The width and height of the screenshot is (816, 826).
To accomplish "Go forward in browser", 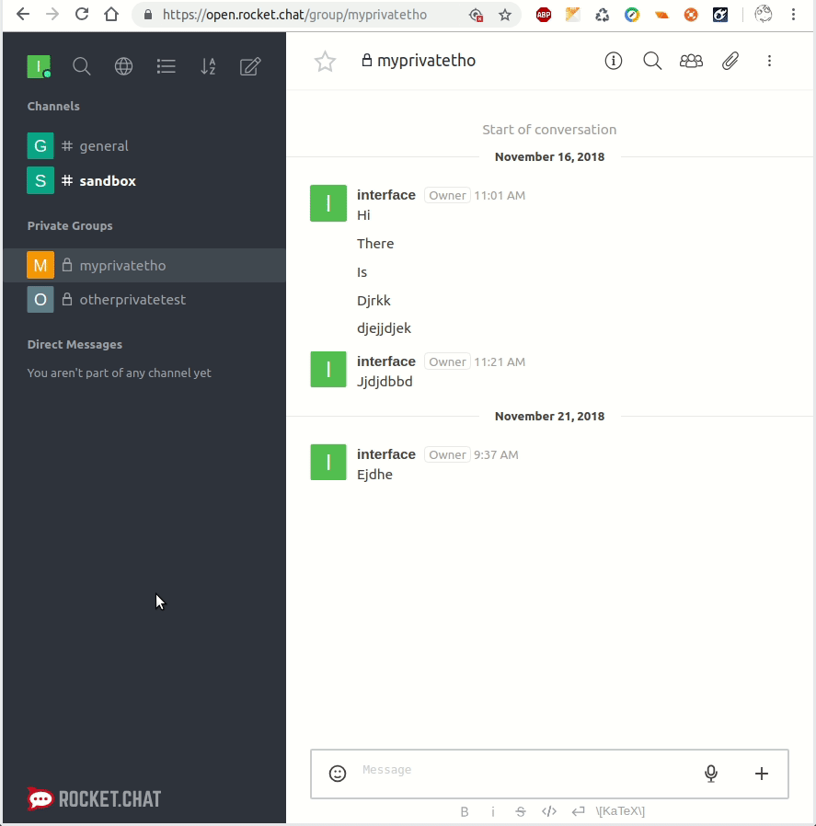I will pyautogui.click(x=52, y=14).
